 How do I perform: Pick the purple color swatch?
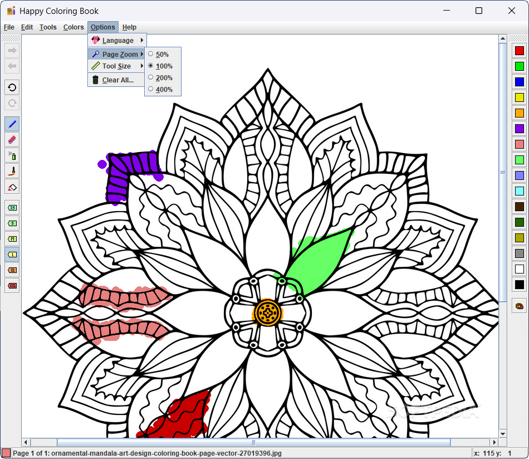pos(519,129)
